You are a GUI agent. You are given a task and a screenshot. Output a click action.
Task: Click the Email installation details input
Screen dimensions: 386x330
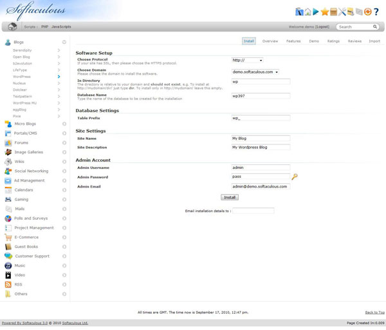[253, 211]
